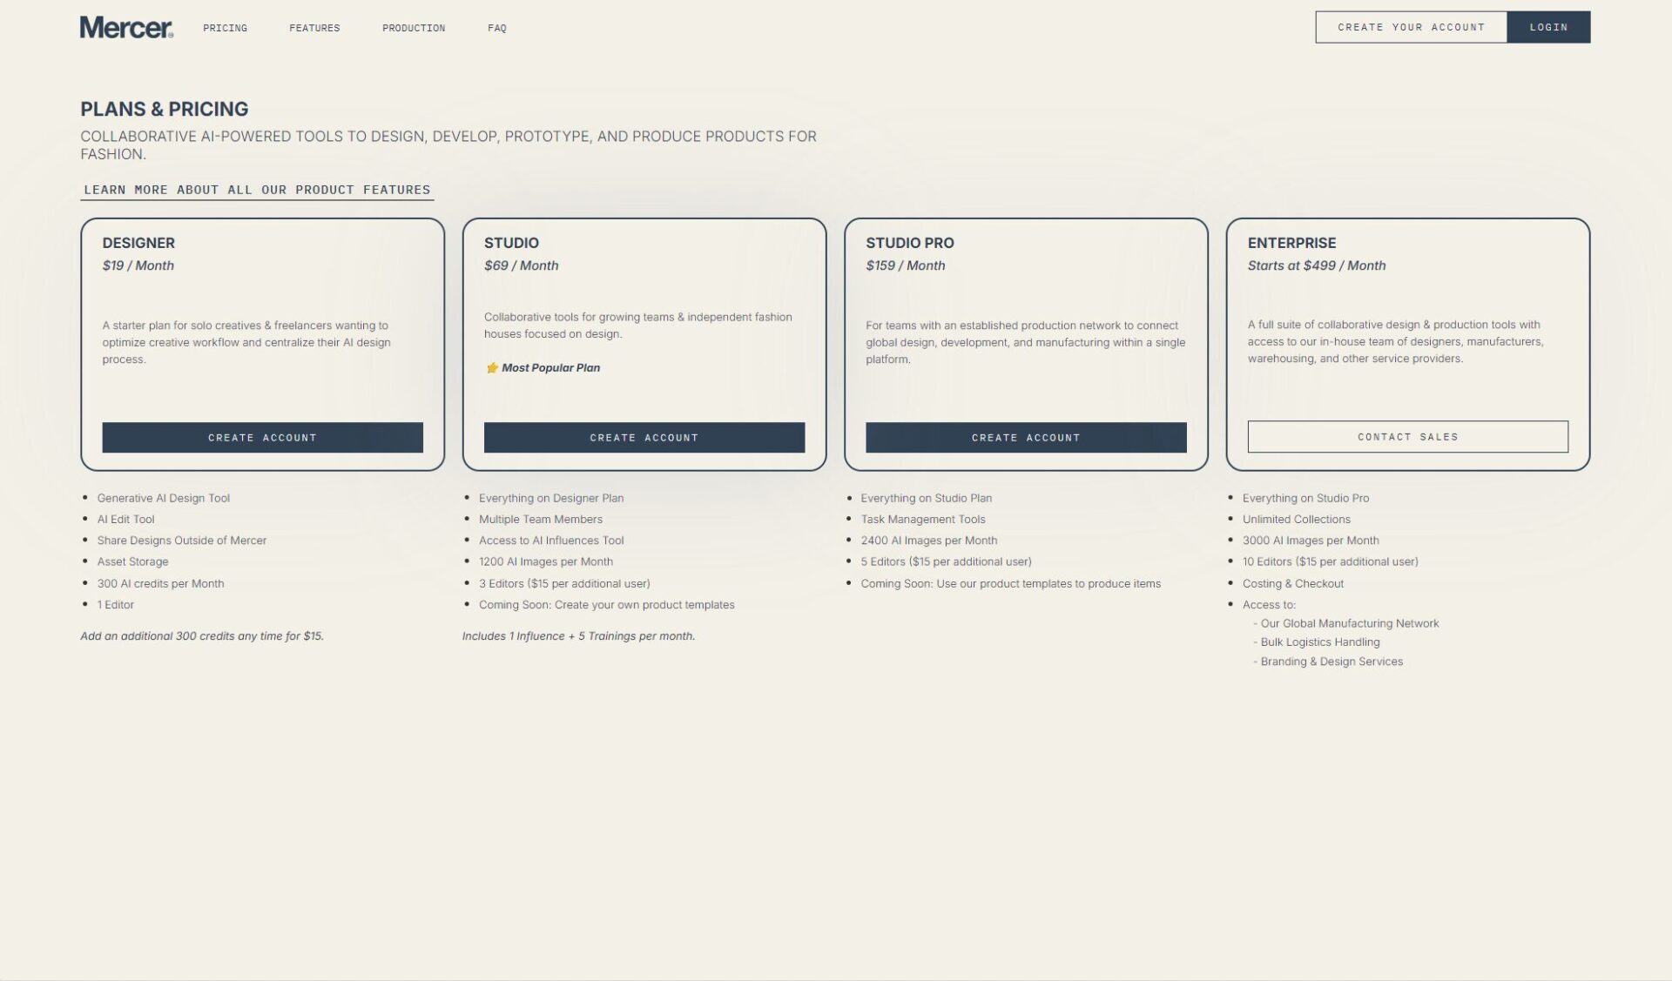Screen dimensions: 1672x981
Task: Create account for the Studio Pro plan
Action: coord(1026,438)
